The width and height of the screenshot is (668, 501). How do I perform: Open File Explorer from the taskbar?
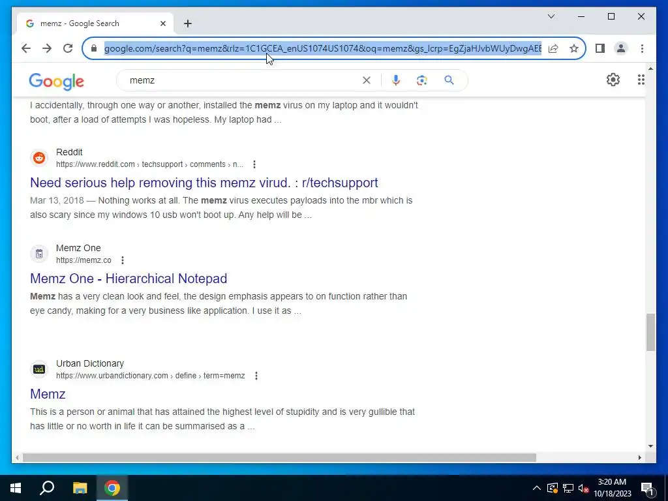pos(80,488)
